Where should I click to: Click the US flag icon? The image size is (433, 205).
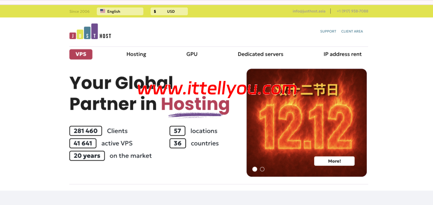pos(103,11)
